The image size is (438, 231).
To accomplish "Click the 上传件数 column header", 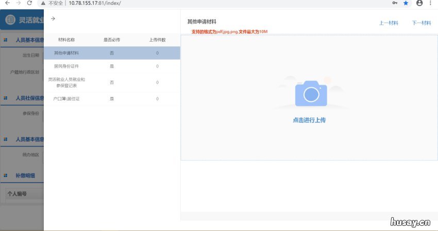I will 157,40.
